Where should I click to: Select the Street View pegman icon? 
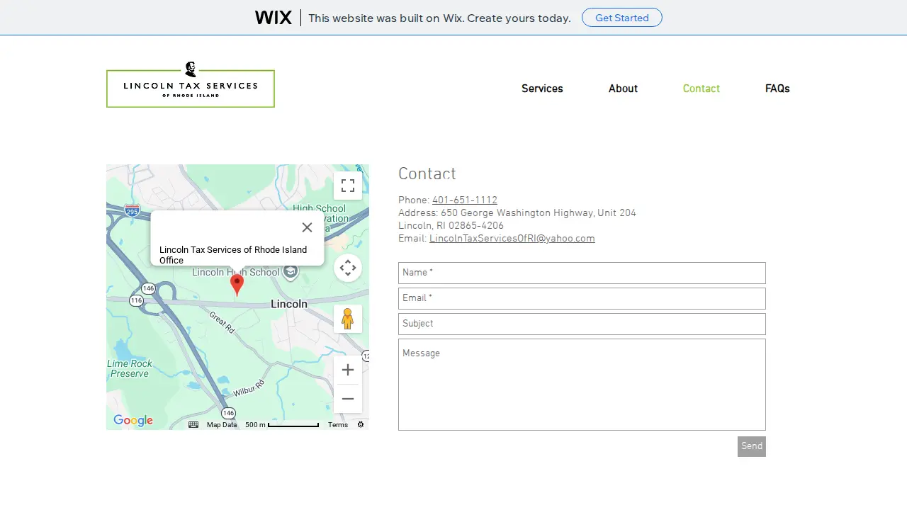pyautogui.click(x=348, y=319)
